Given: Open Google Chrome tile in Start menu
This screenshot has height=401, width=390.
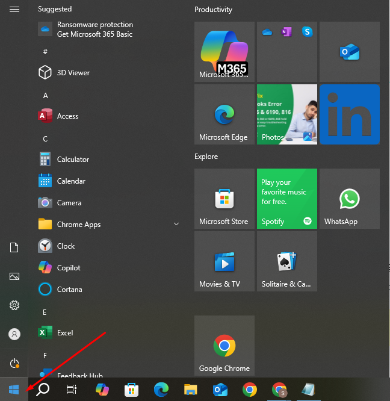Looking at the screenshot, I should click(x=224, y=346).
